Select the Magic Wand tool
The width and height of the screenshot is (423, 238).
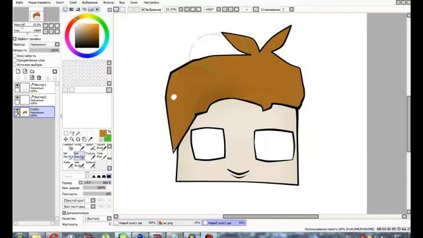78,134
